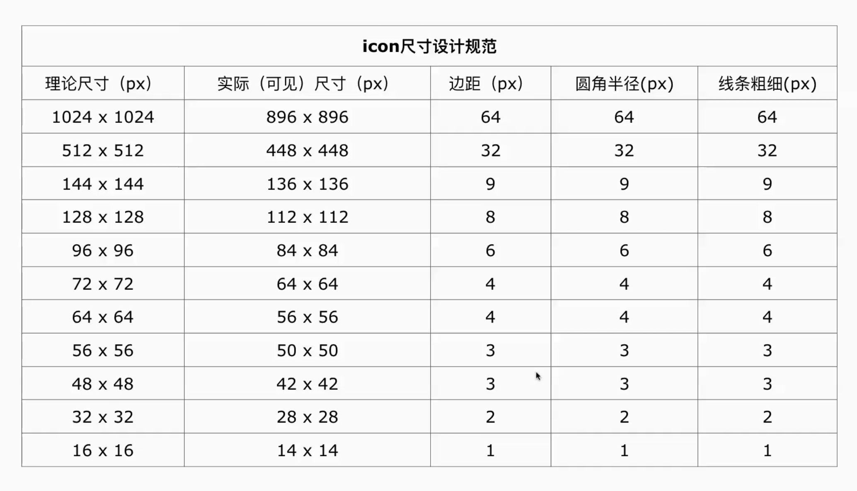Click the "1024 x 1024" cell
Image resolution: width=857 pixels, height=491 pixels.
103,117
